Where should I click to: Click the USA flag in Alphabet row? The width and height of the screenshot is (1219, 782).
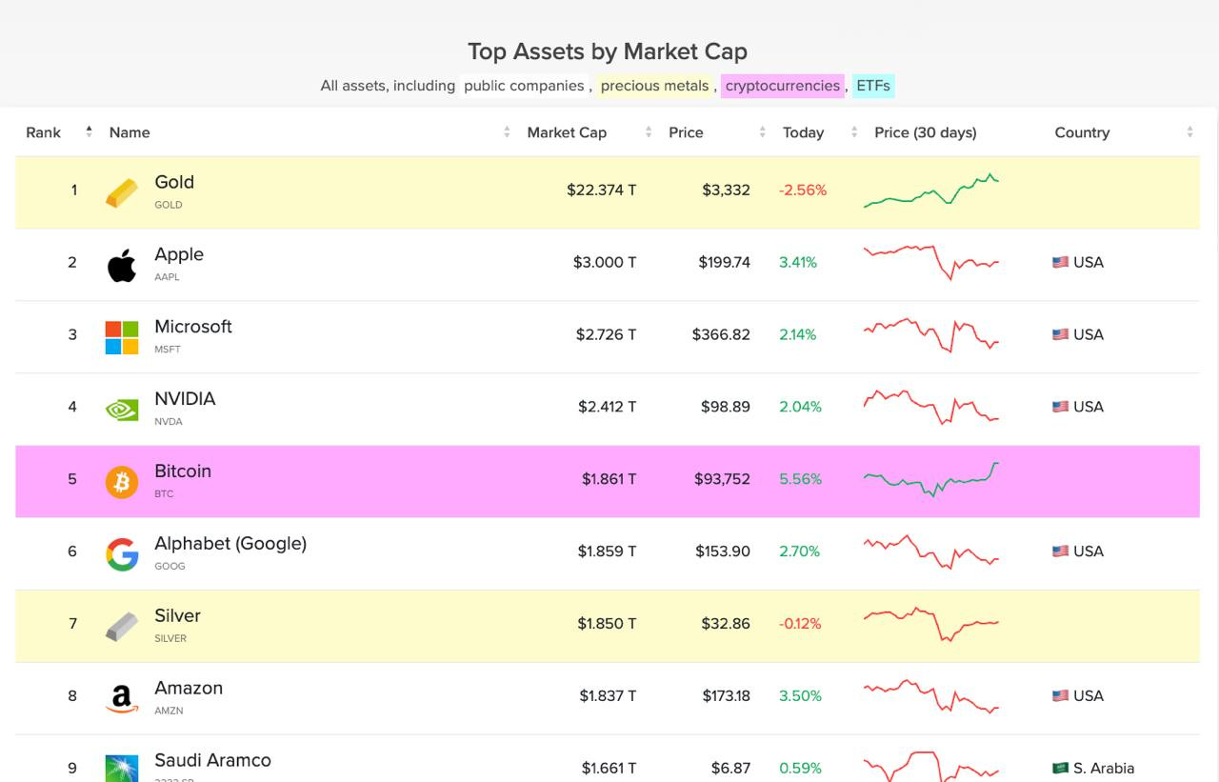coord(1060,551)
